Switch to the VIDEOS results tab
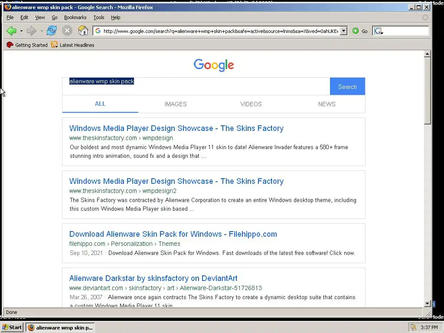 click(x=251, y=104)
